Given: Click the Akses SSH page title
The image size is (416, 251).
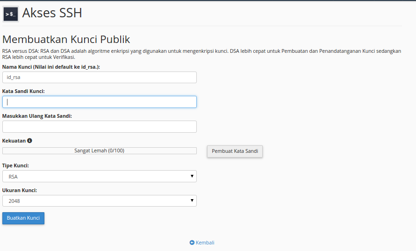Looking at the screenshot, I should click(52, 13).
